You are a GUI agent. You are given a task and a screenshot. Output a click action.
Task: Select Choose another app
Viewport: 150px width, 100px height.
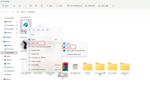[x=74, y=54]
